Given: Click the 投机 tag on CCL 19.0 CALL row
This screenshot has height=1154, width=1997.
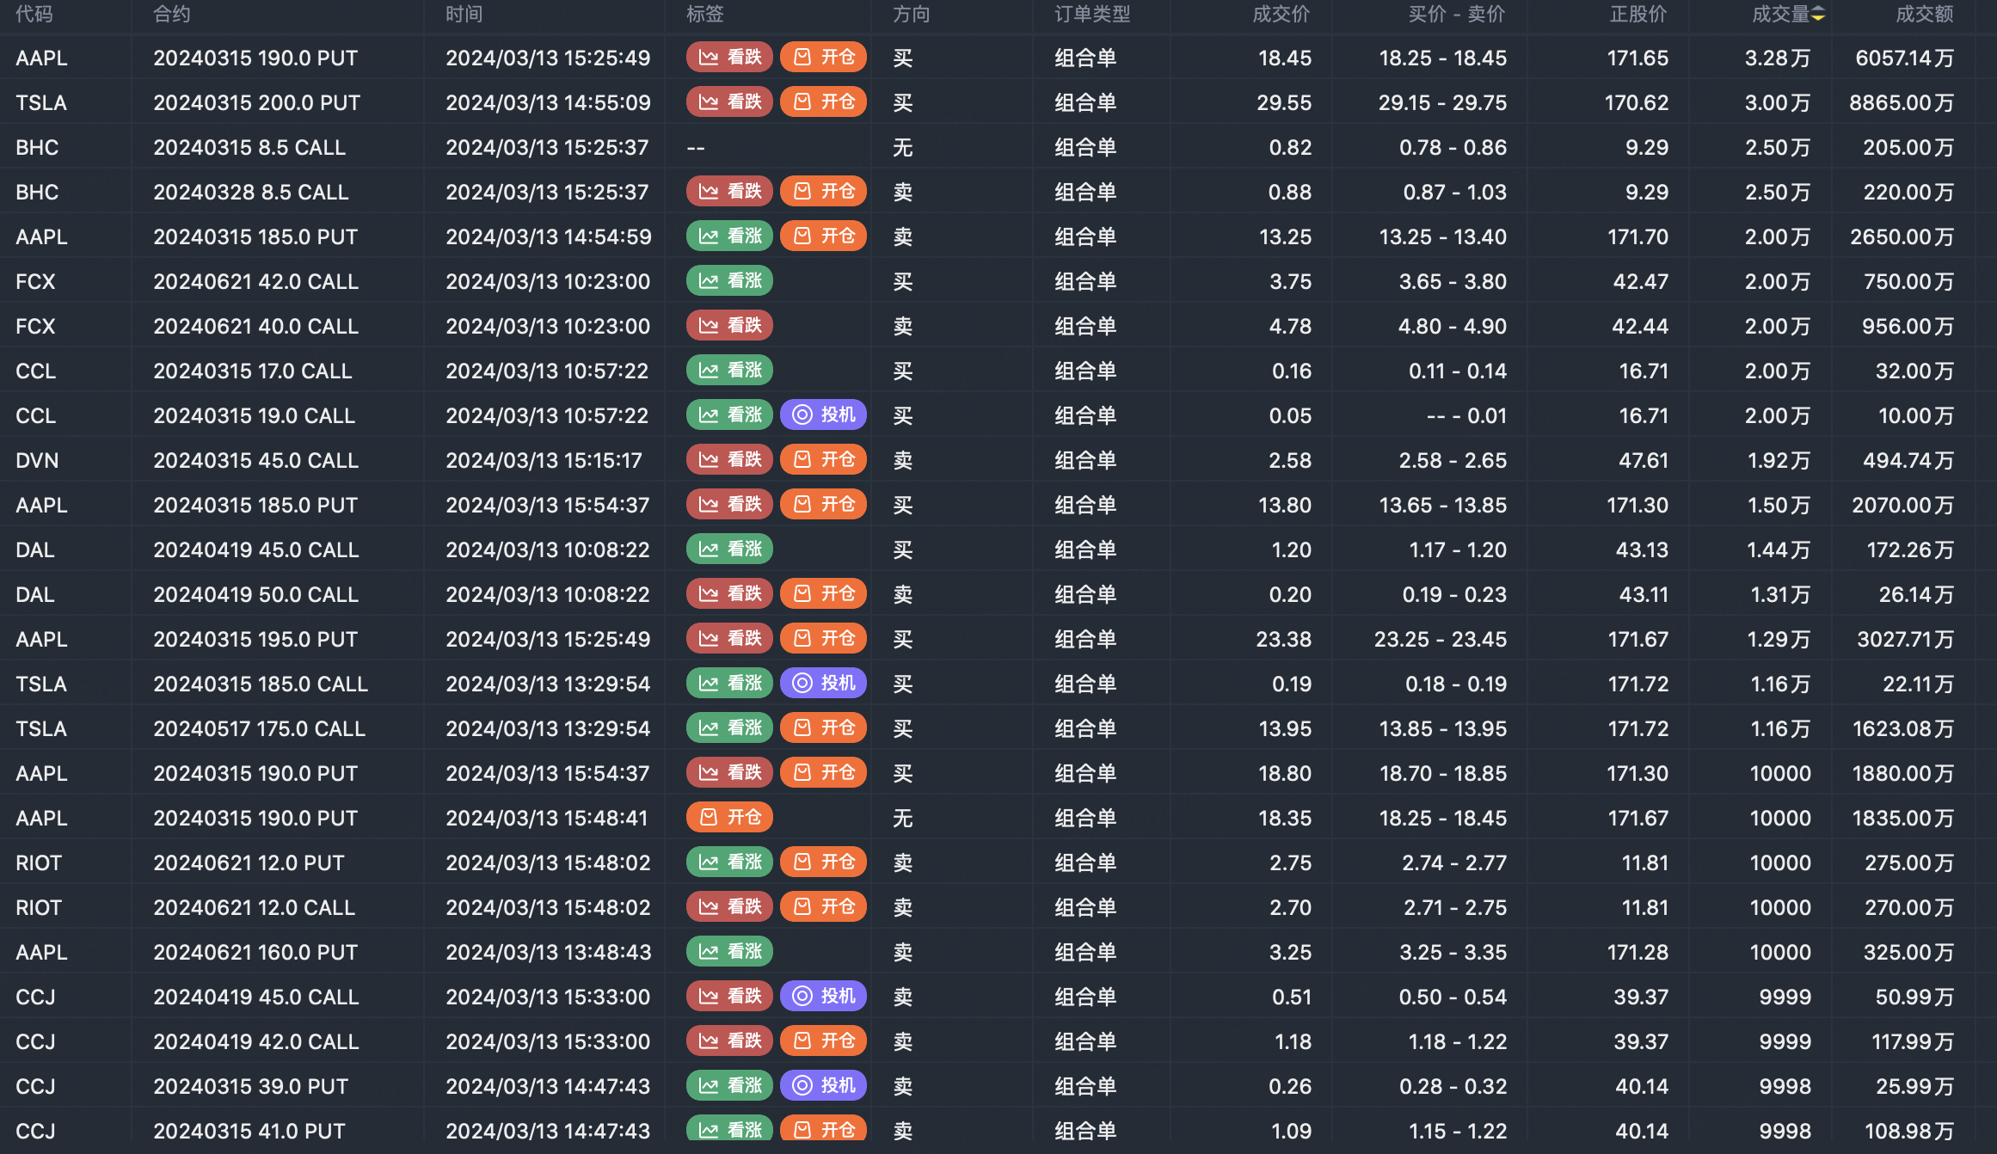Looking at the screenshot, I should point(823,415).
